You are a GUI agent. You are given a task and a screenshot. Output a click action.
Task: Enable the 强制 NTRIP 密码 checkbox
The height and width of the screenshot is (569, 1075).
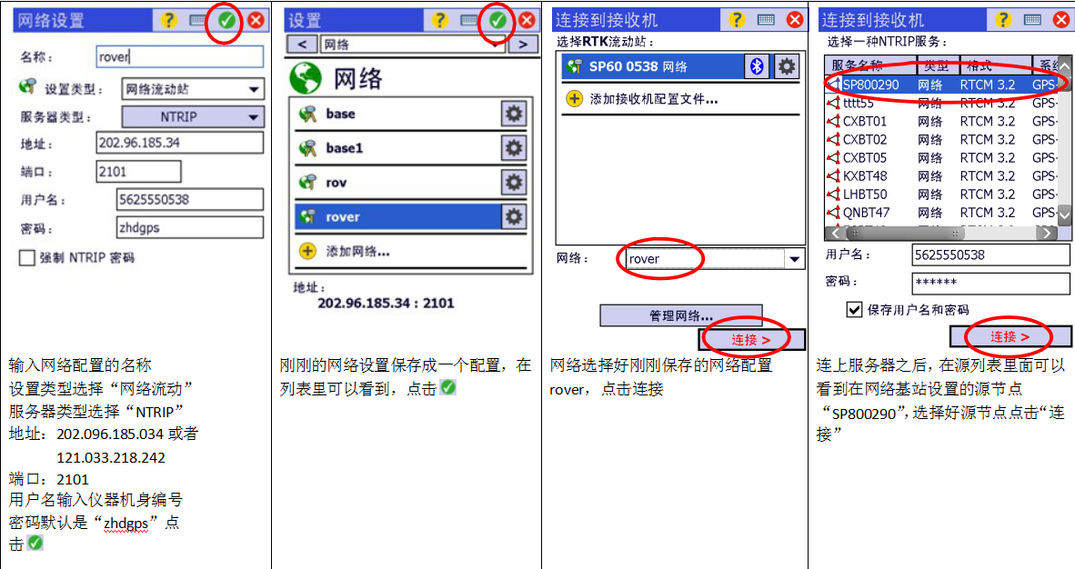(x=26, y=258)
